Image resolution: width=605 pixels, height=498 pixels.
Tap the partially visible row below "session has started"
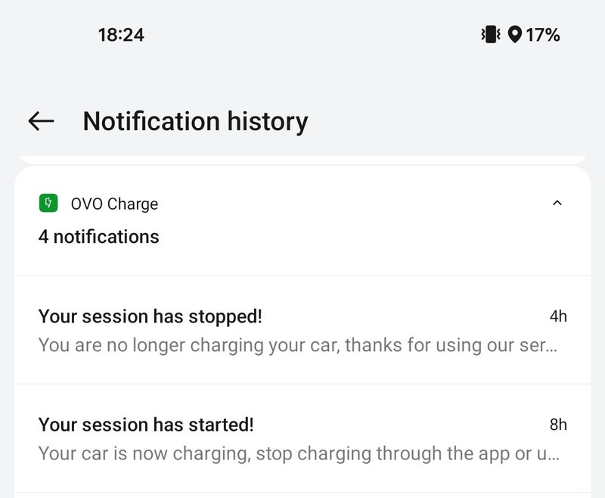coord(302,495)
